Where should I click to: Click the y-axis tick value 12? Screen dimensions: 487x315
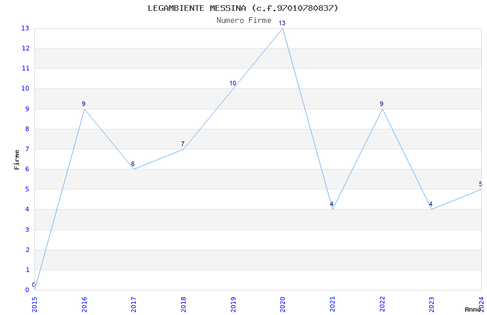(x=25, y=48)
